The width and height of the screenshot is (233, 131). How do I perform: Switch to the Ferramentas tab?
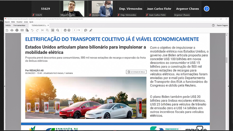(20, 25)
